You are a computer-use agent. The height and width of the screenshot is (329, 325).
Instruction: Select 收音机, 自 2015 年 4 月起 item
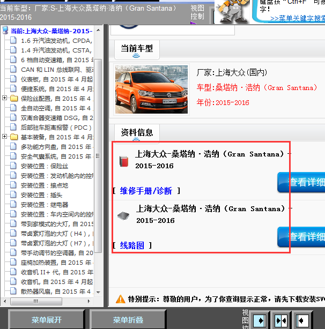(57, 282)
